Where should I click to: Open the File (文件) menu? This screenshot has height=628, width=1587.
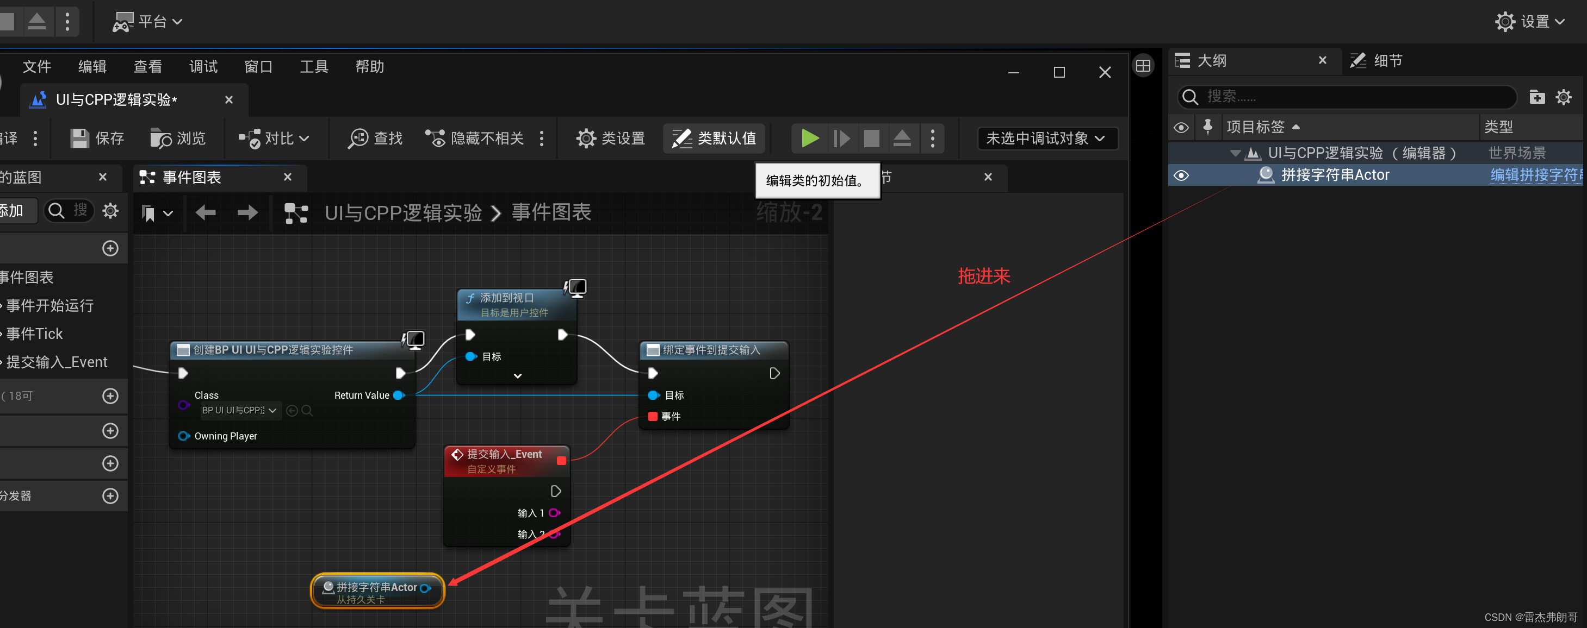coord(36,66)
